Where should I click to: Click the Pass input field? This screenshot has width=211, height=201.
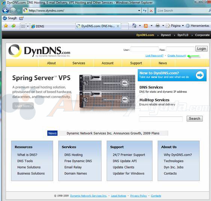(180, 50)
